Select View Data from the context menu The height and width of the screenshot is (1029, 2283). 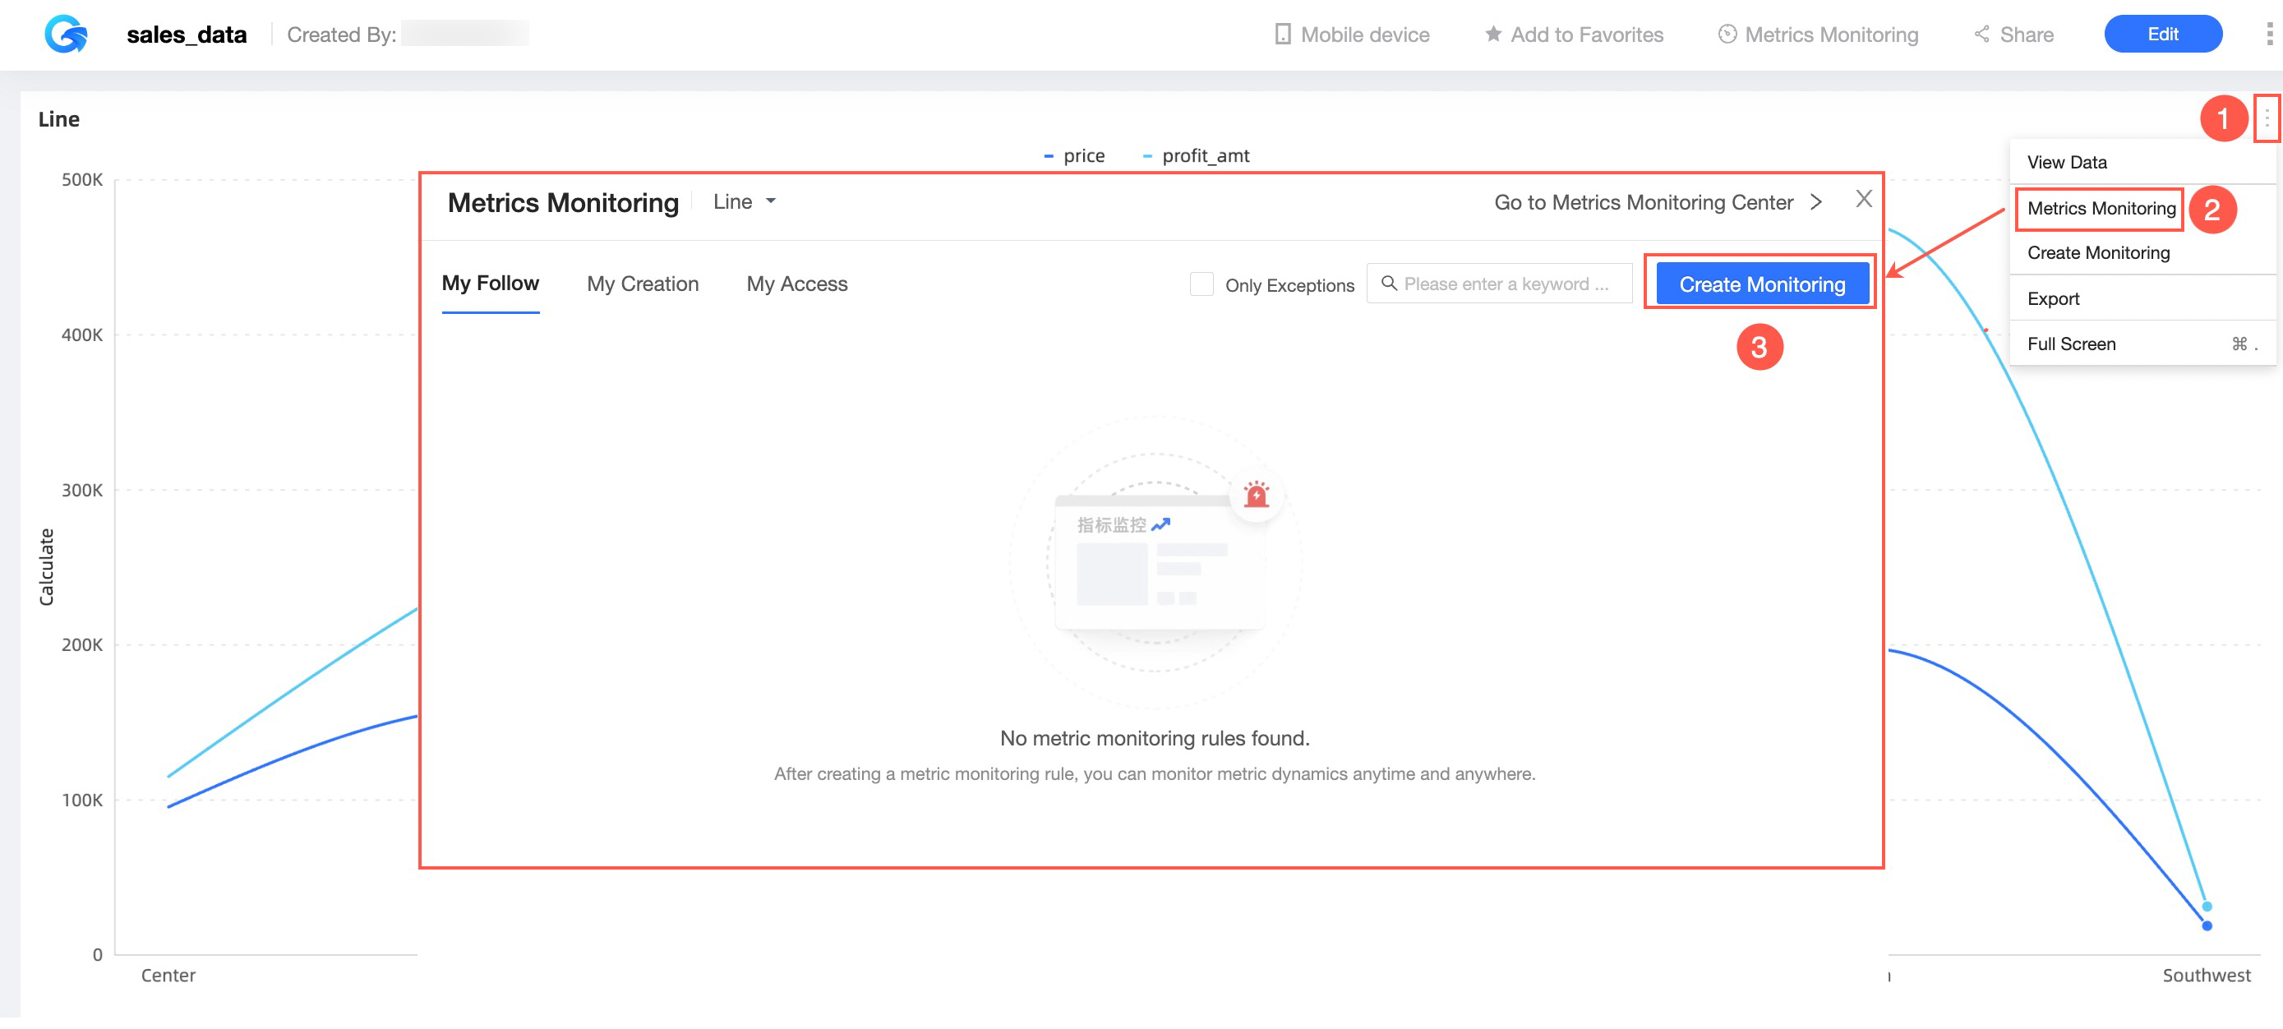[x=2067, y=162]
